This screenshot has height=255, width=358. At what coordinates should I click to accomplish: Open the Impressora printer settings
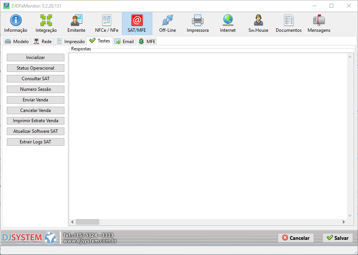(x=197, y=23)
